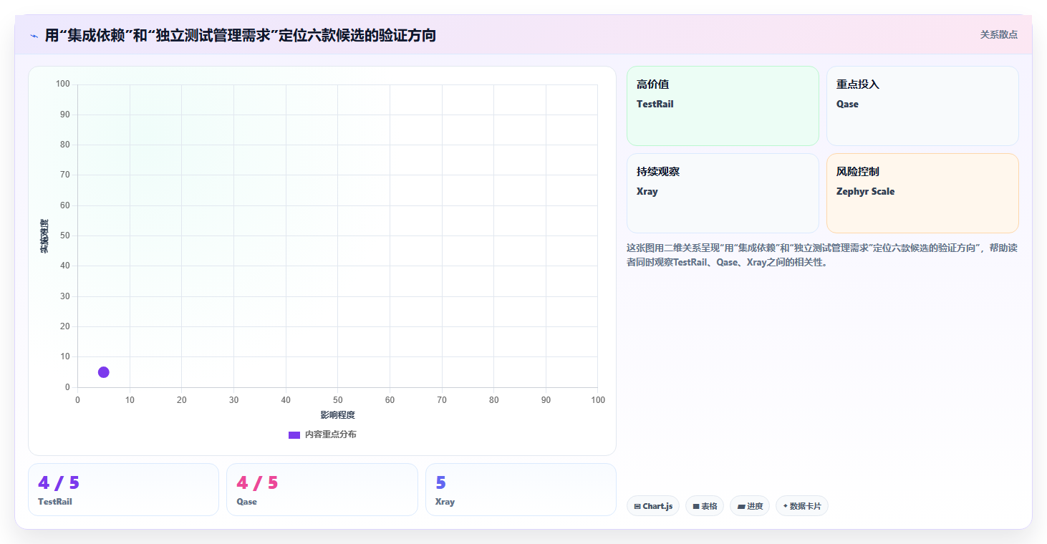This screenshot has height=544, width=1047.
Task: Click the Qase 4 / 5 score card
Action: click(x=322, y=490)
